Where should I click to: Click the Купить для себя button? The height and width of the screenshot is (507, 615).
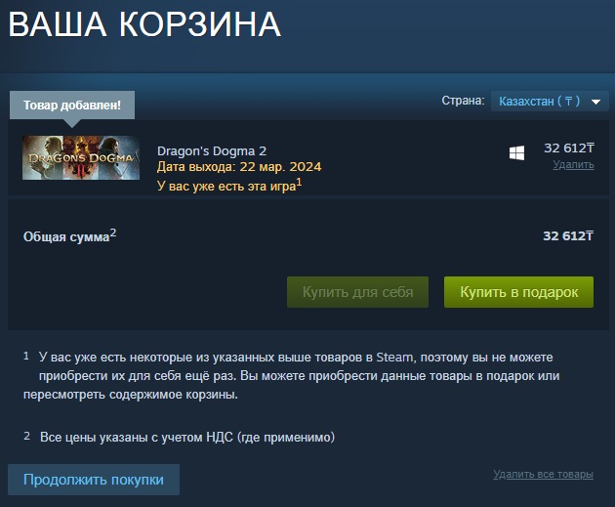[x=357, y=292]
